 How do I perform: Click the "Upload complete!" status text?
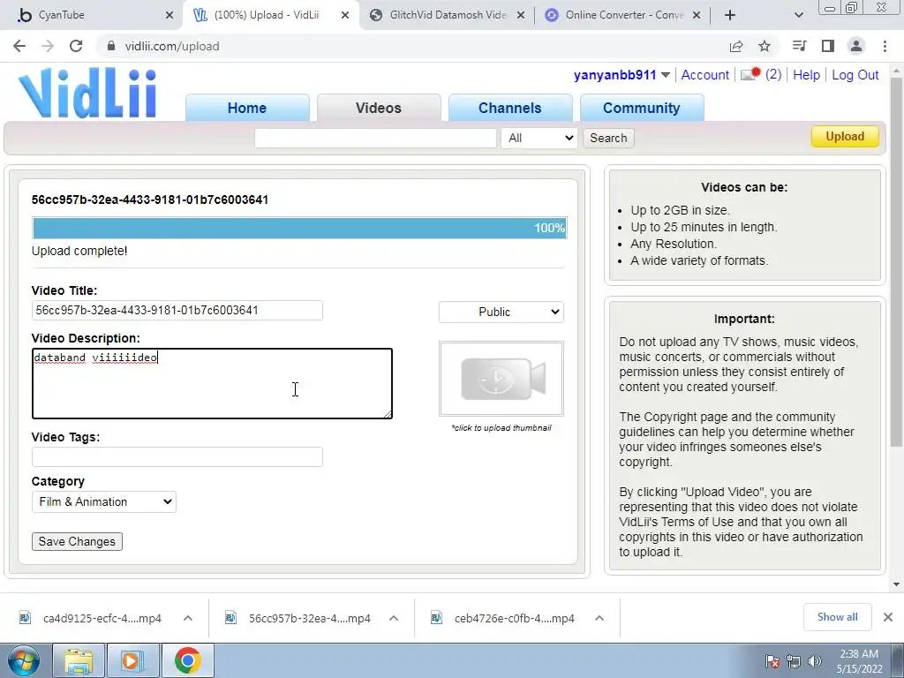(79, 252)
